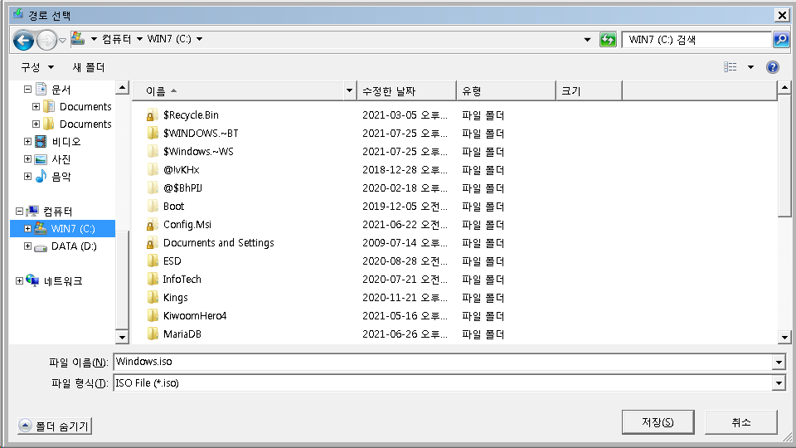Select the $Windows.~WS folder icon

click(152, 151)
